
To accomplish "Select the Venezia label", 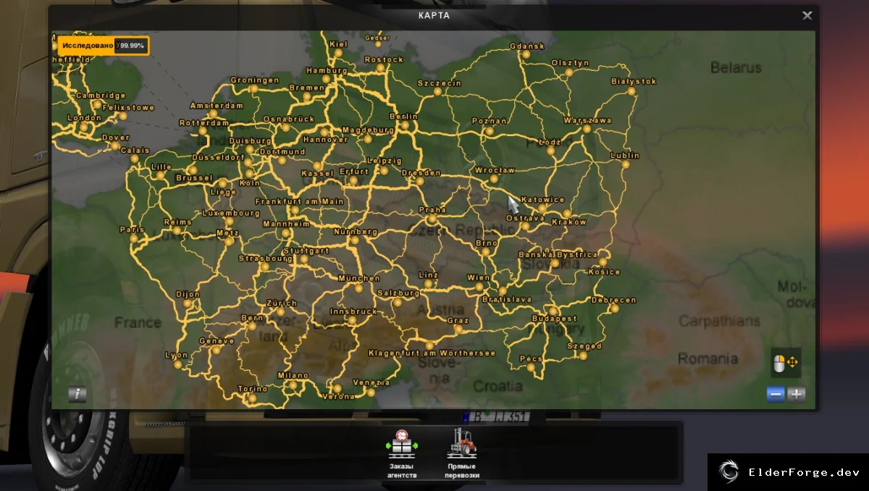I will 371,382.
